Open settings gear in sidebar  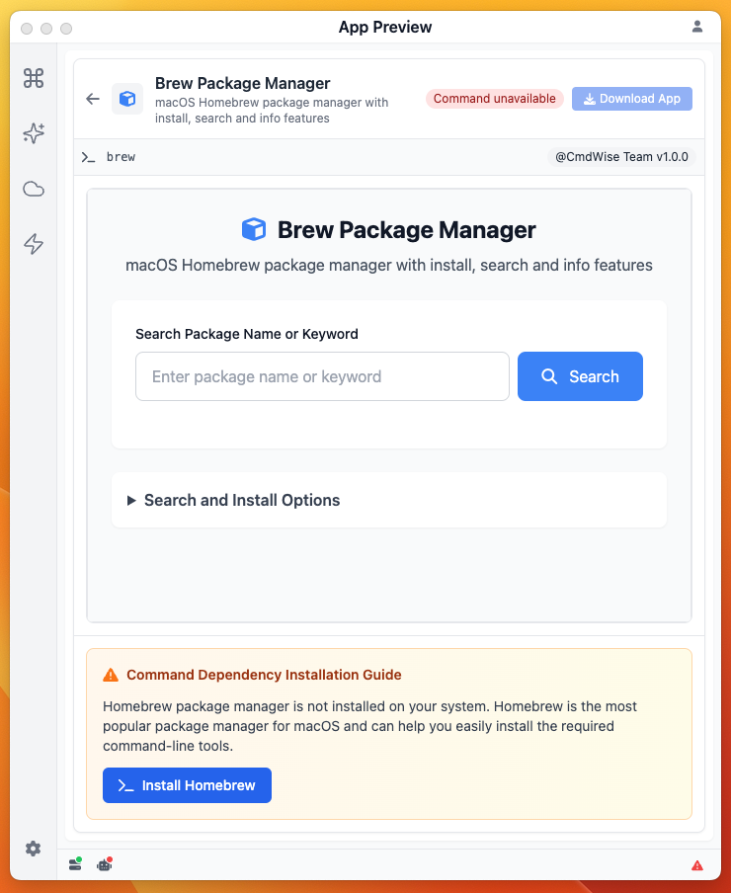click(x=33, y=848)
